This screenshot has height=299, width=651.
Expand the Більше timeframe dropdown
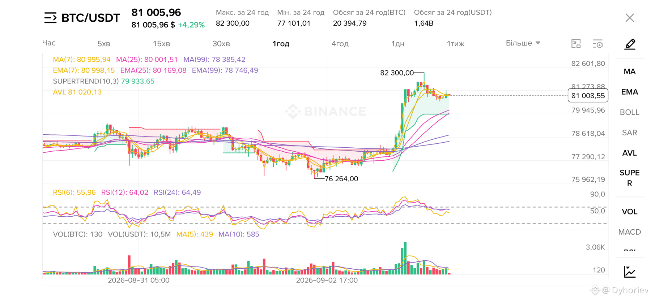click(523, 43)
